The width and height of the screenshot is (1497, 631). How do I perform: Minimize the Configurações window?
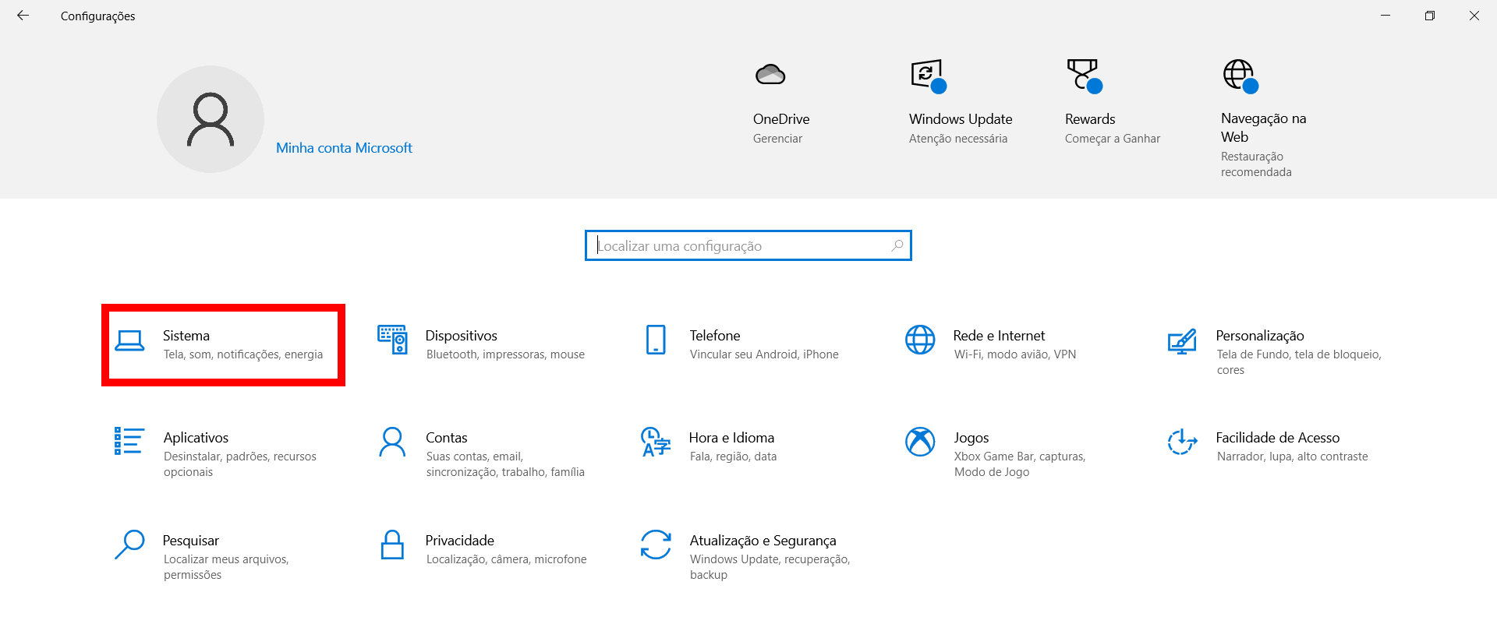click(1386, 16)
